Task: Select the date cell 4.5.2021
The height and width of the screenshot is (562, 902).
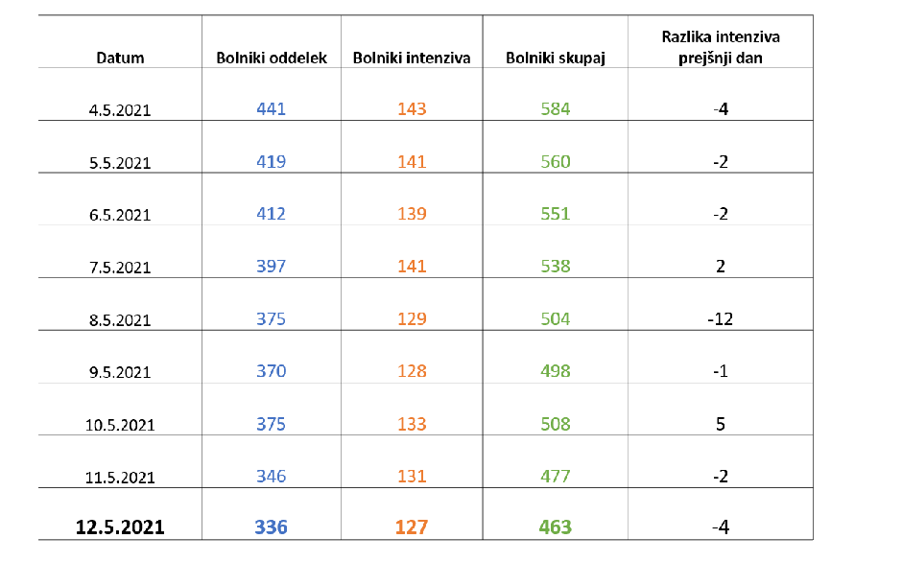Action: (x=120, y=110)
